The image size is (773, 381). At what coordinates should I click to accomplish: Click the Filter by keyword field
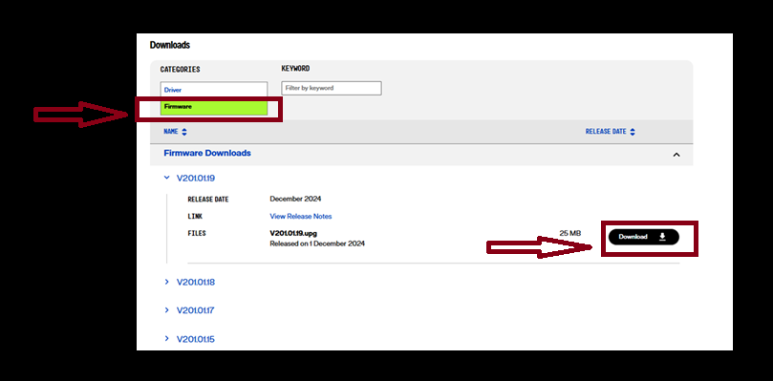tap(332, 88)
